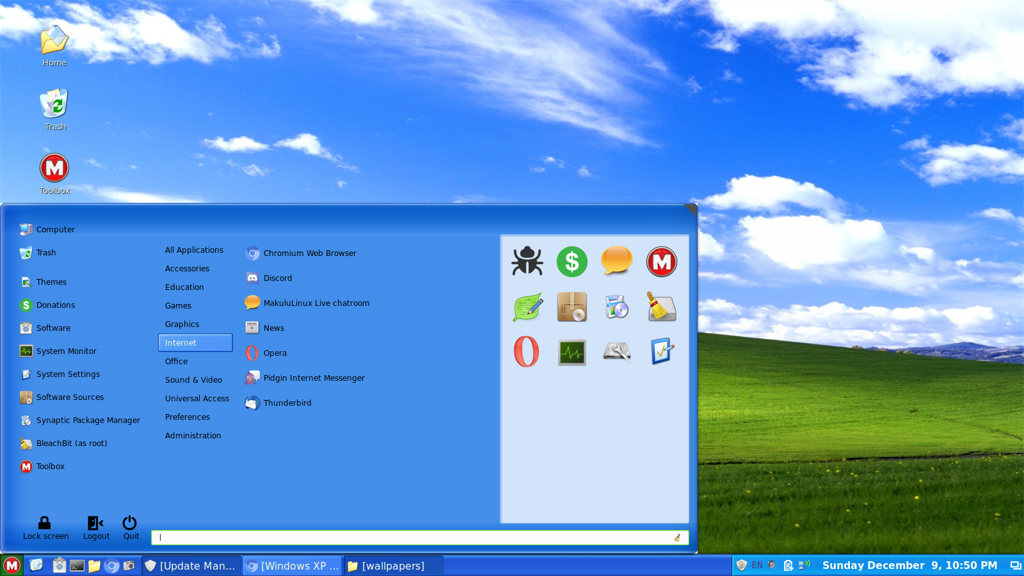Select the All Applications category
Image resolution: width=1024 pixels, height=576 pixels.
tap(195, 250)
